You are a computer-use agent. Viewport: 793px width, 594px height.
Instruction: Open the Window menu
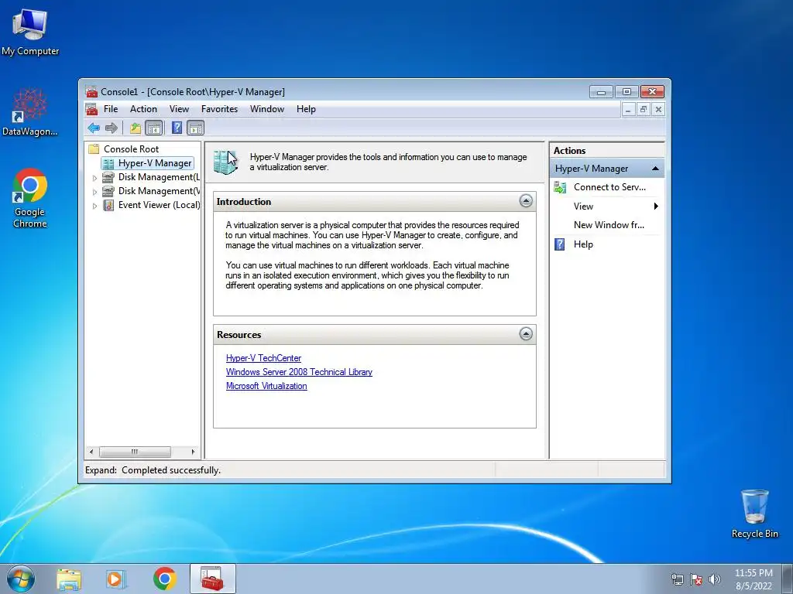click(267, 109)
